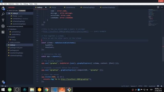Click the network icon in system tray
The height and width of the screenshot is (92, 164).
click(x=145, y=90)
